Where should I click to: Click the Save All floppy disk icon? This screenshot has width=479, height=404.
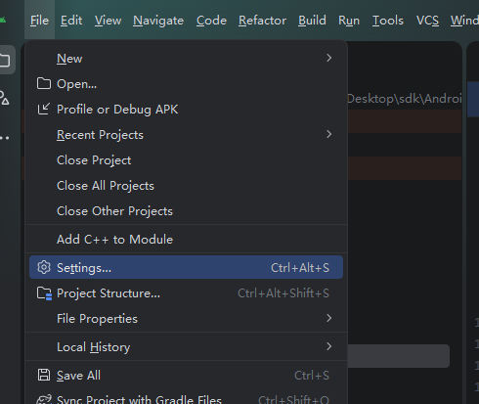click(44, 375)
